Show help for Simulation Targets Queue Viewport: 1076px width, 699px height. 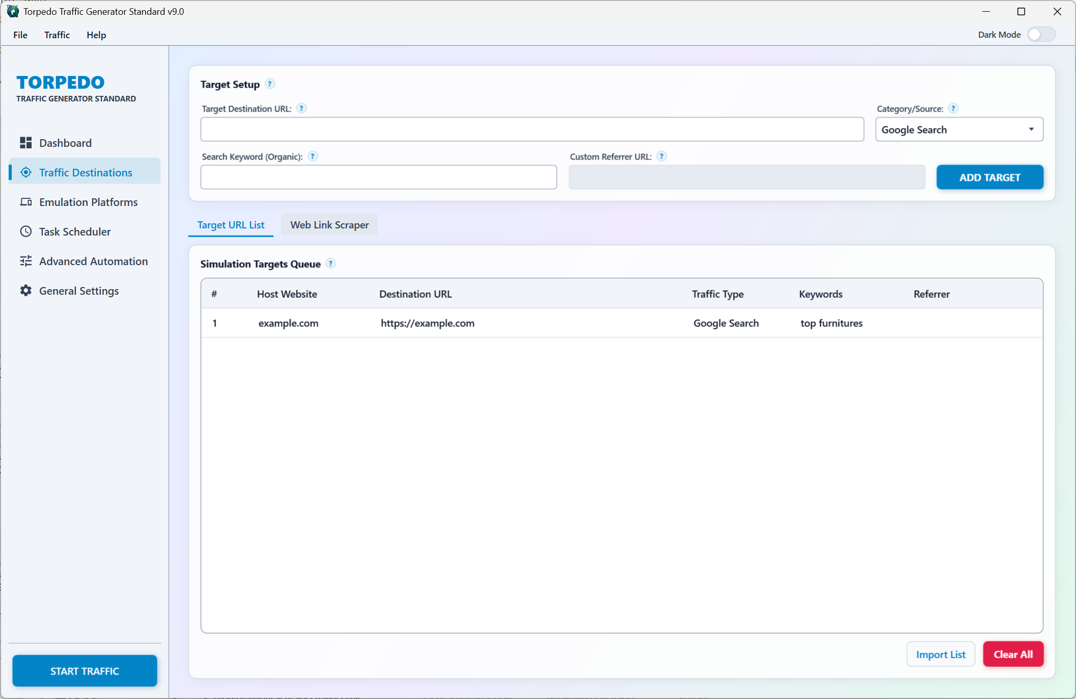click(331, 264)
